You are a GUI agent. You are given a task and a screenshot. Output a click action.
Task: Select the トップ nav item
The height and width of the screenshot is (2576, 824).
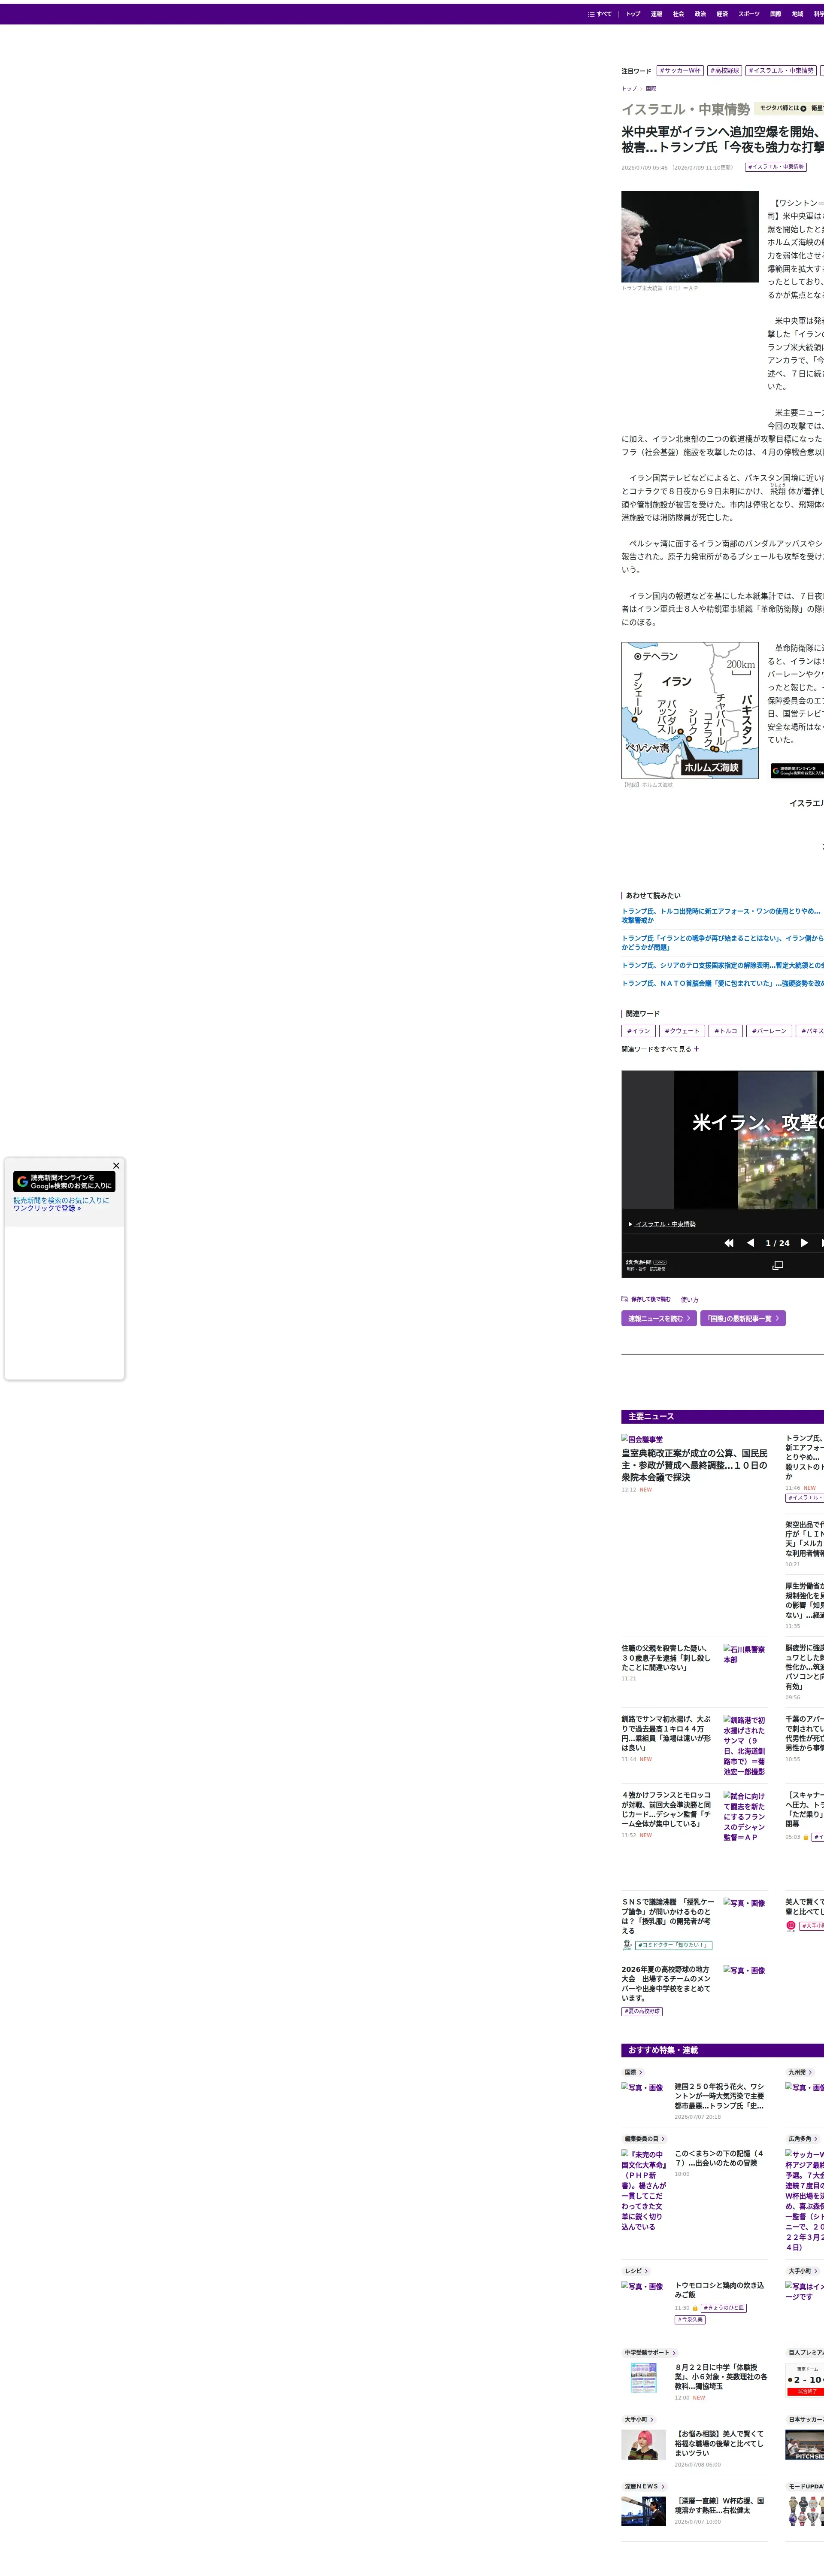coord(633,14)
